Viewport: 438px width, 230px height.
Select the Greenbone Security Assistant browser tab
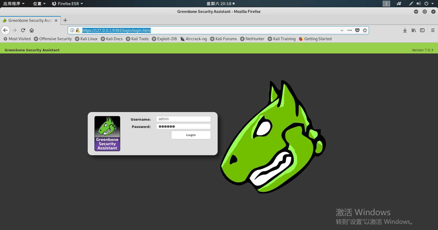click(x=30, y=21)
